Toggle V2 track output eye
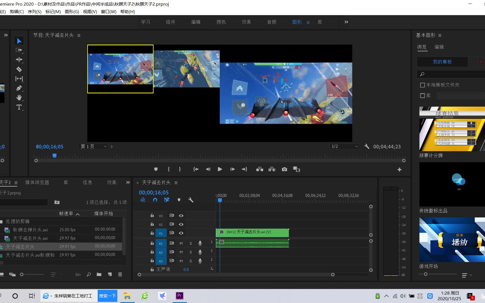 point(181,224)
